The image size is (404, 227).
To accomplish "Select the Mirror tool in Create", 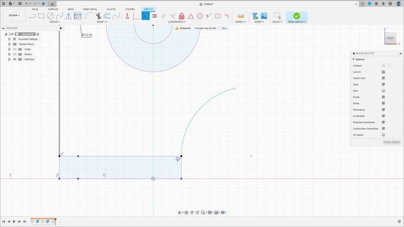I will (x=69, y=16).
